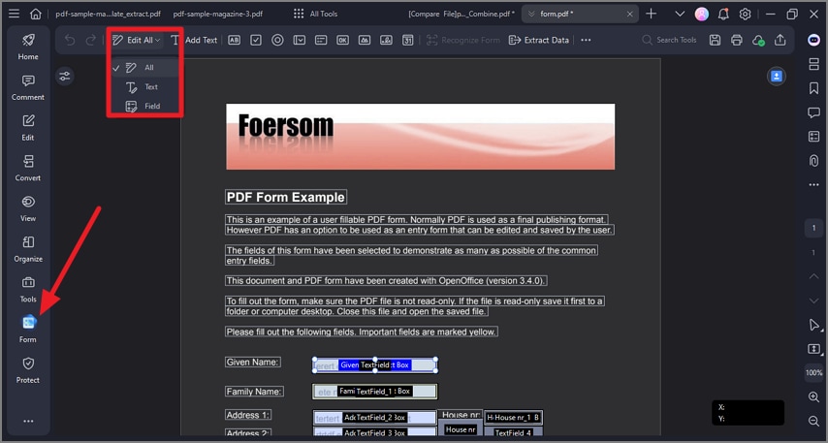Go to next page down chevron
Viewport: 828px width, 443px height.
(x=813, y=301)
